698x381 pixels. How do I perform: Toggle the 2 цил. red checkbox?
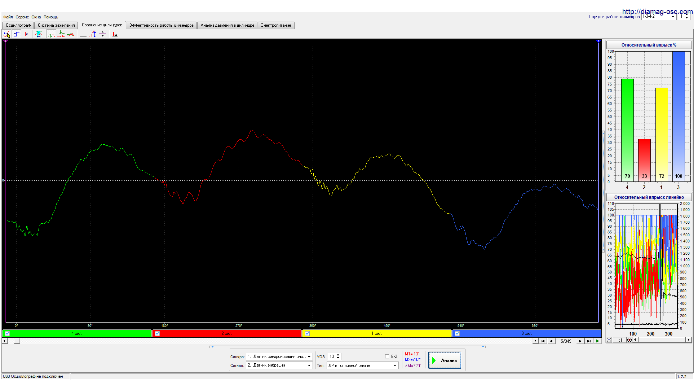[158, 333]
